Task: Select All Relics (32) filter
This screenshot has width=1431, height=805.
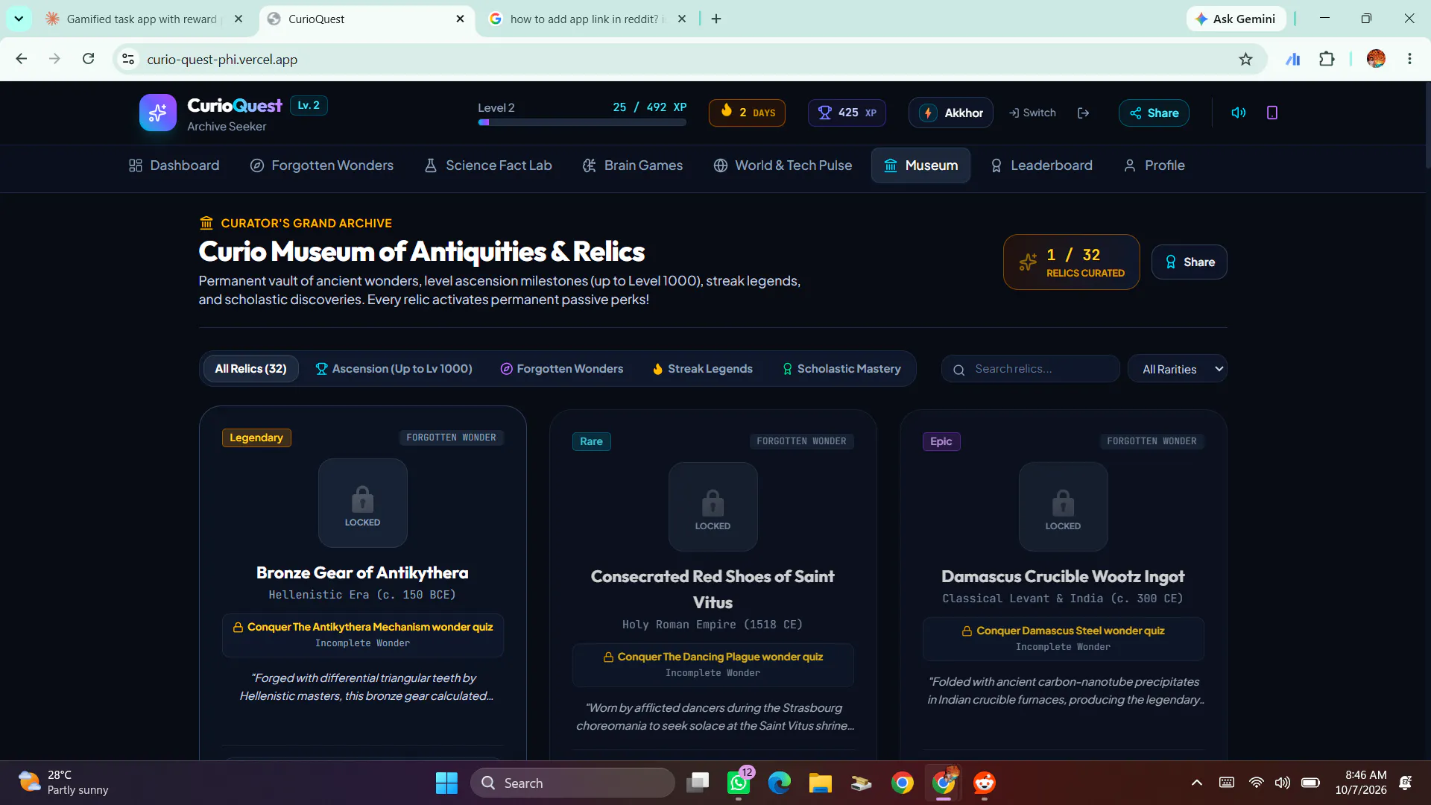Action: (x=250, y=369)
